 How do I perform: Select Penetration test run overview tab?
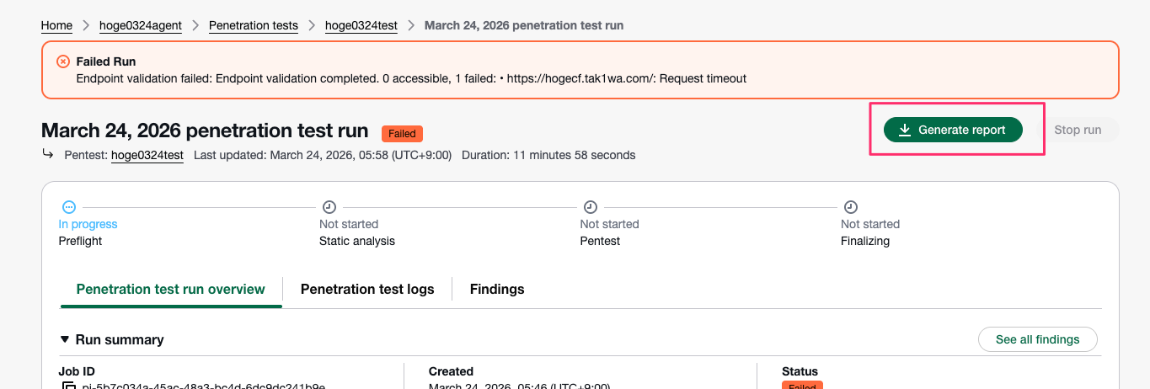click(x=170, y=289)
